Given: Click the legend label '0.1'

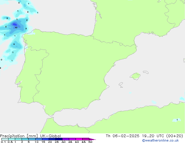Looking at the screenshot, I should 3,142.
